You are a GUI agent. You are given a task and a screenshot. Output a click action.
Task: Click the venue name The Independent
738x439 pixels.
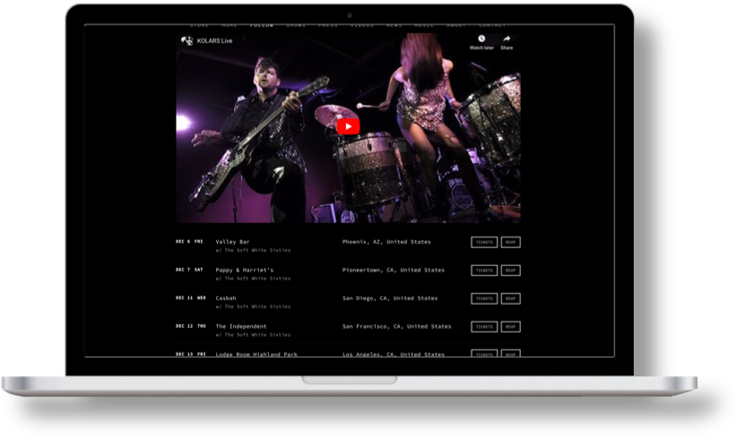coord(241,326)
